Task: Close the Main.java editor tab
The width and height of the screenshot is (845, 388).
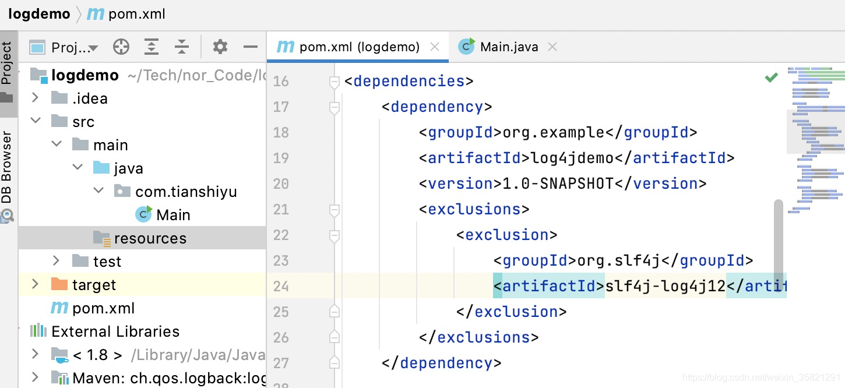Action: pyautogui.click(x=552, y=47)
